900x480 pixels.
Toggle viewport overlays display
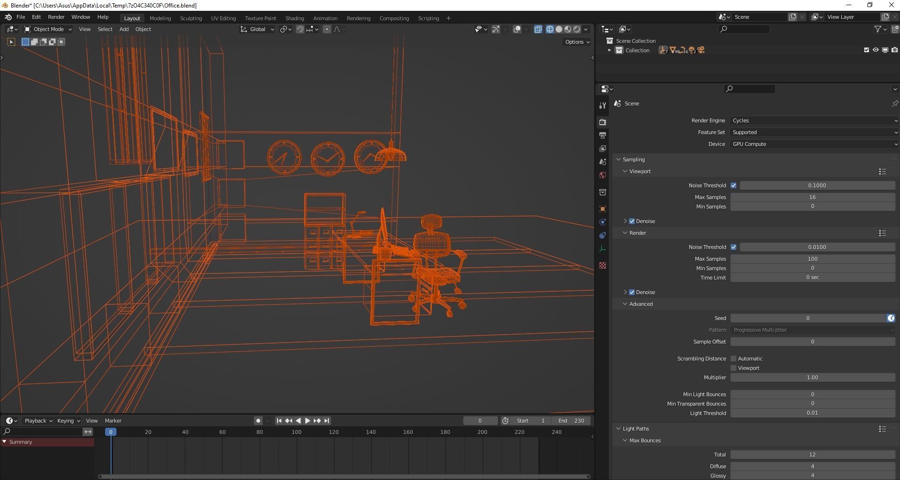517,29
